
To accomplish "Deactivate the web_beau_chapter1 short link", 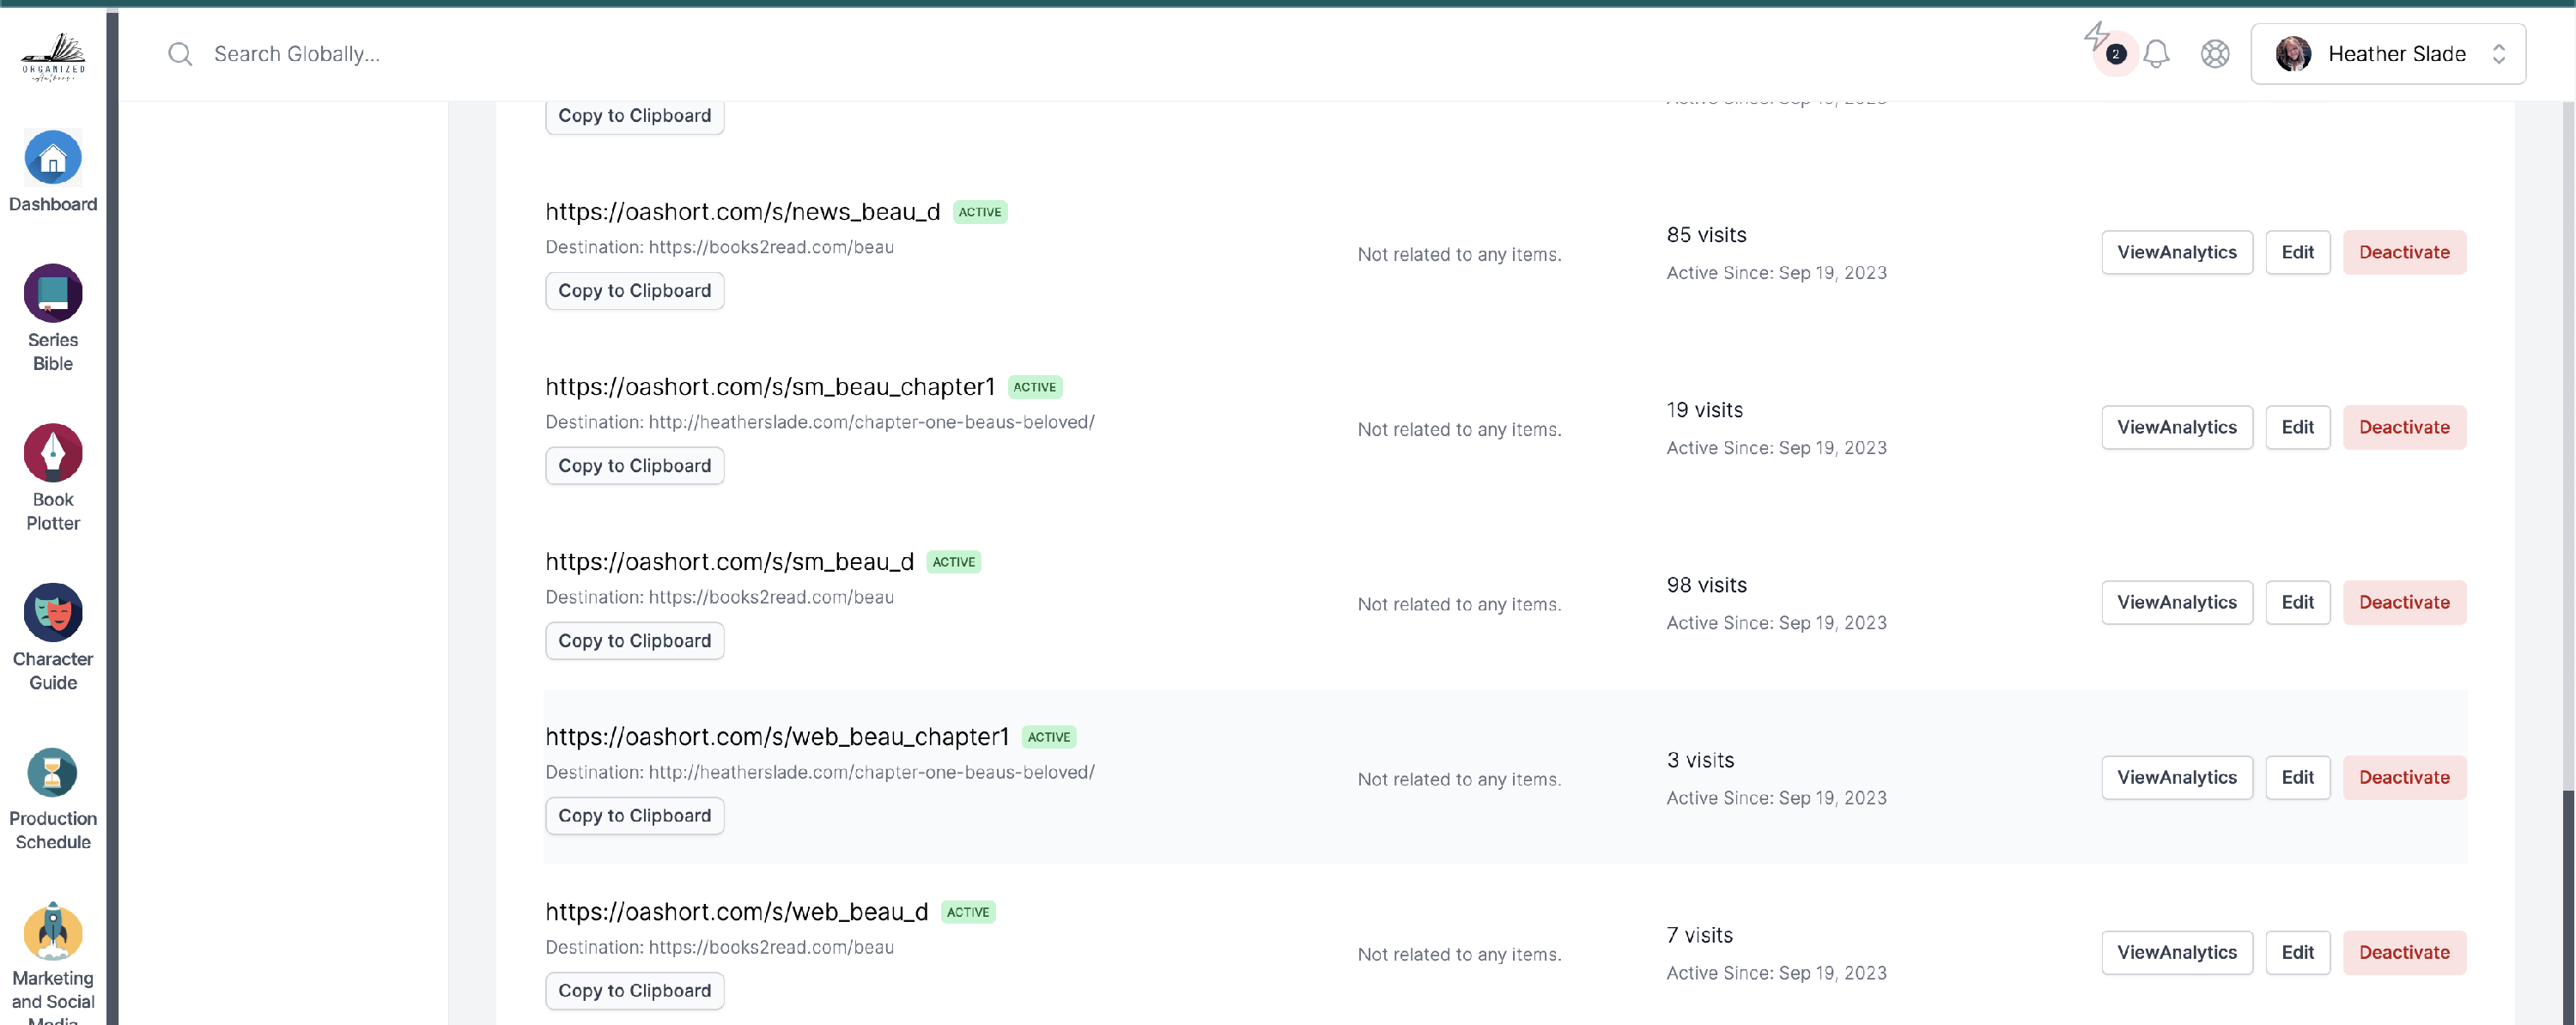I will [2404, 777].
